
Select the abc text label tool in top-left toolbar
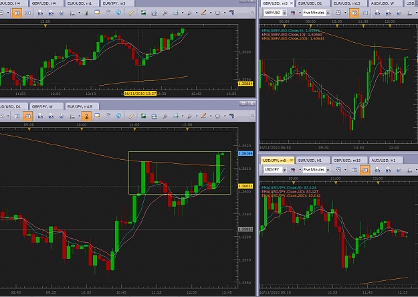[x=232, y=13]
